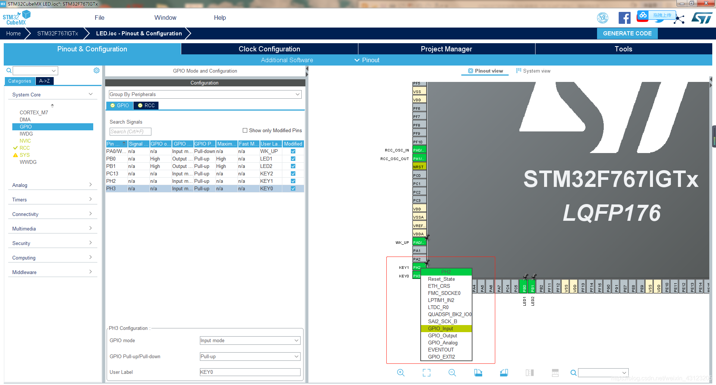Click the PC0 pin on chip

point(419,175)
